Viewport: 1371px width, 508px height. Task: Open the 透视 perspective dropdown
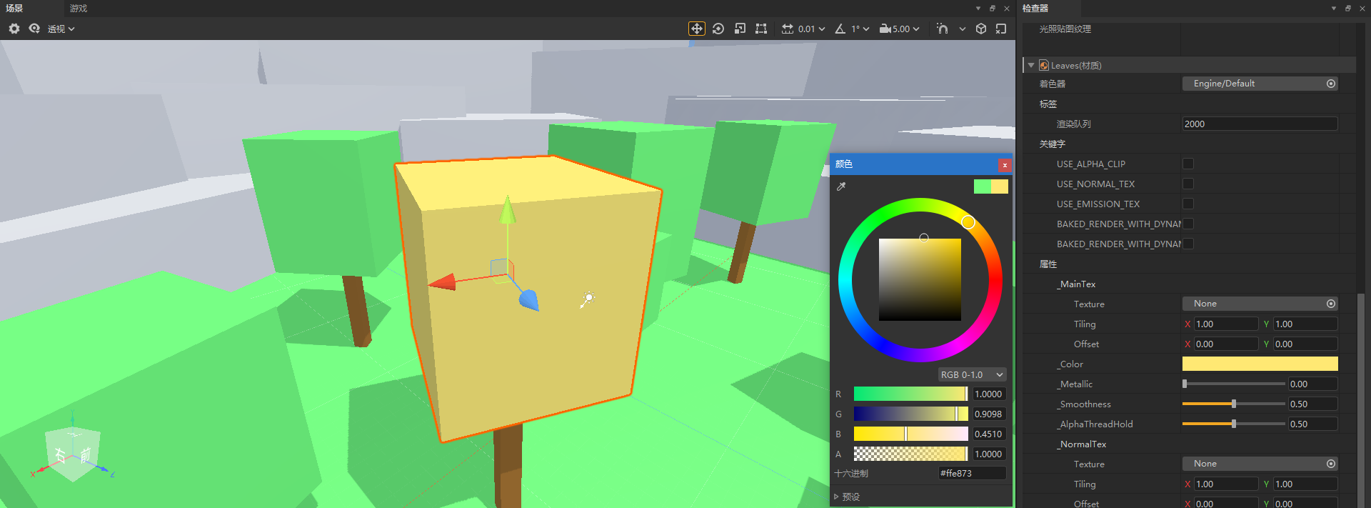click(x=61, y=29)
